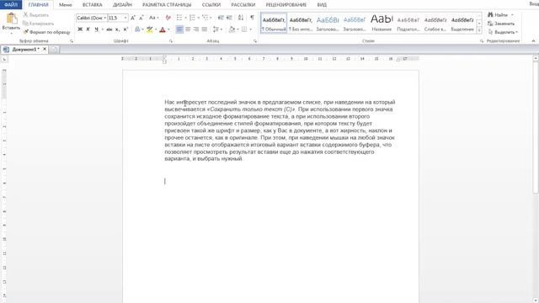This screenshot has width=539, height=303.
Task: Apply yellow text highlight color
Action: coord(150,29)
